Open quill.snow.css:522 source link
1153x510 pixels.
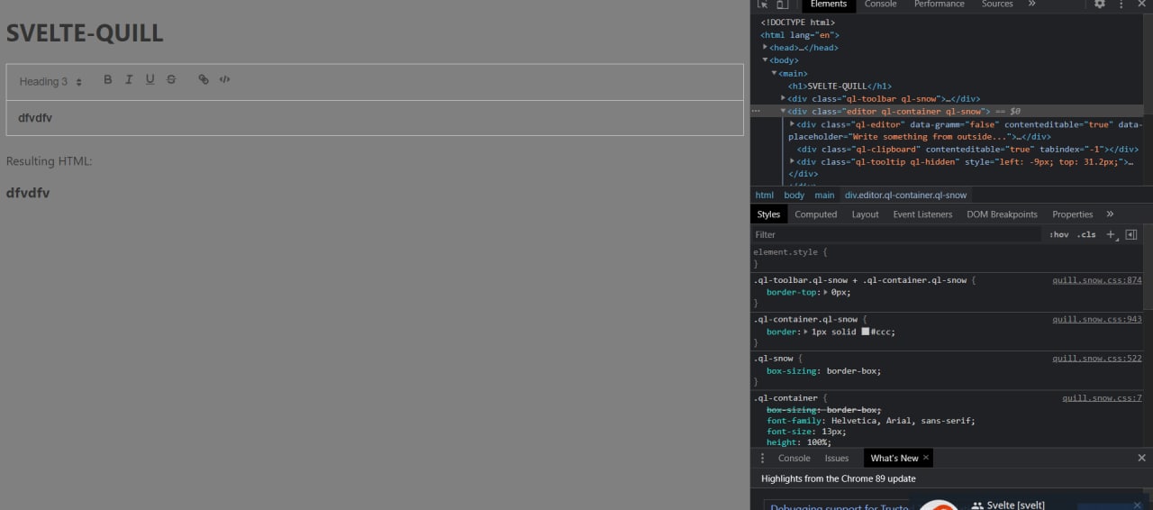point(1097,359)
